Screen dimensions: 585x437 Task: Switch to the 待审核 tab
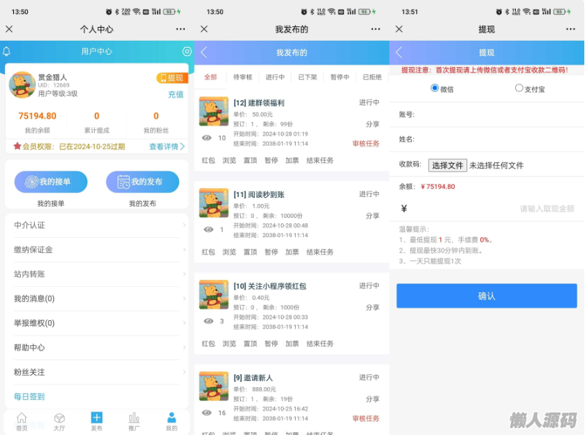(243, 77)
